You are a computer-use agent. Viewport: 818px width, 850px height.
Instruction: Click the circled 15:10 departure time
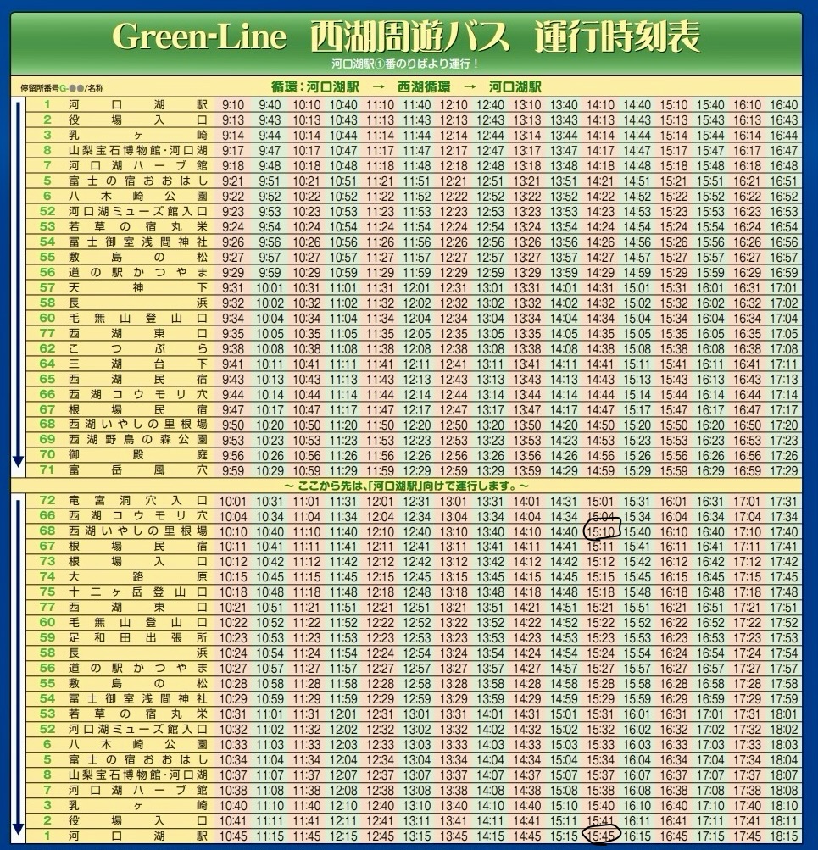click(x=601, y=531)
